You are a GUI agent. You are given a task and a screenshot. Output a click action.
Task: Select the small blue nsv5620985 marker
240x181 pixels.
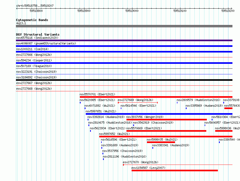click(80, 103)
